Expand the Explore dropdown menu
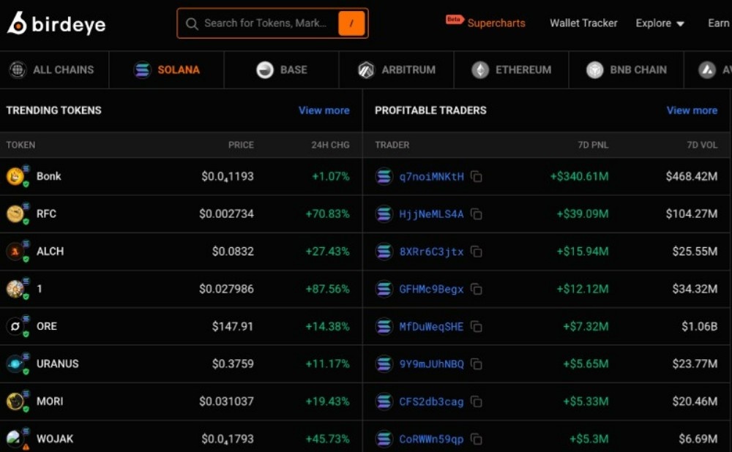Image resolution: width=732 pixels, height=452 pixels. point(660,23)
